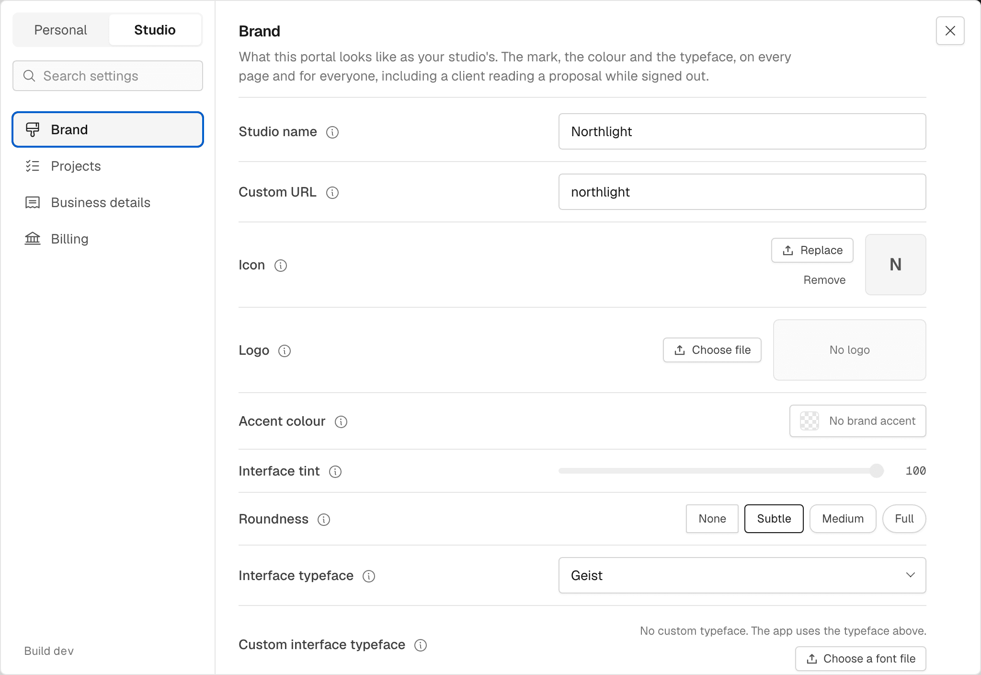This screenshot has height=675, width=981.
Task: Open the Interface typeface Geist dropdown
Action: (742, 575)
